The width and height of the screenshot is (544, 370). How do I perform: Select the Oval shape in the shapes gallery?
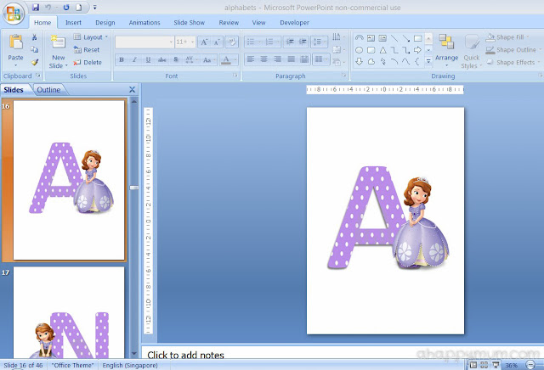point(359,50)
